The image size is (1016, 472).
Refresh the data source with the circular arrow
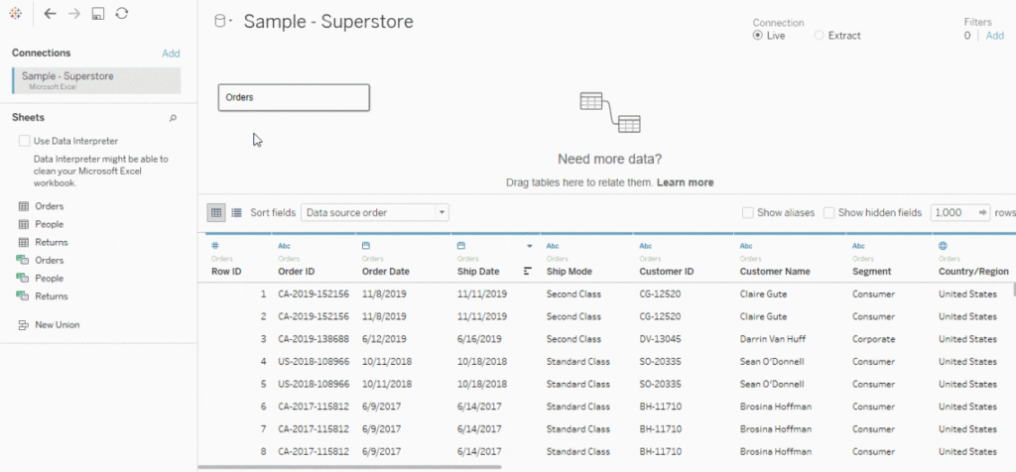pos(121,14)
